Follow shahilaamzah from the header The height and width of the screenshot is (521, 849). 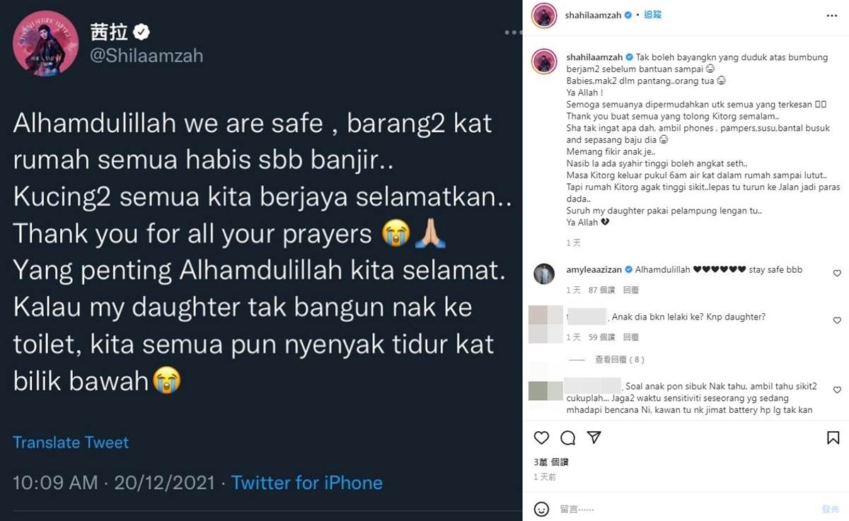coord(652,15)
